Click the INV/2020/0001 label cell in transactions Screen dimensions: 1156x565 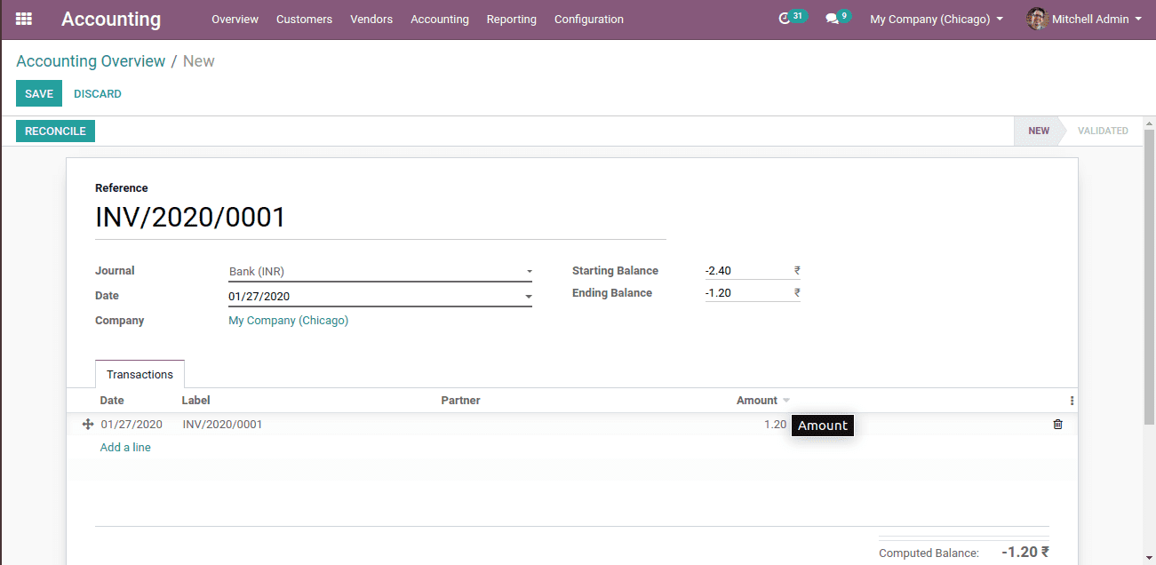pos(222,425)
